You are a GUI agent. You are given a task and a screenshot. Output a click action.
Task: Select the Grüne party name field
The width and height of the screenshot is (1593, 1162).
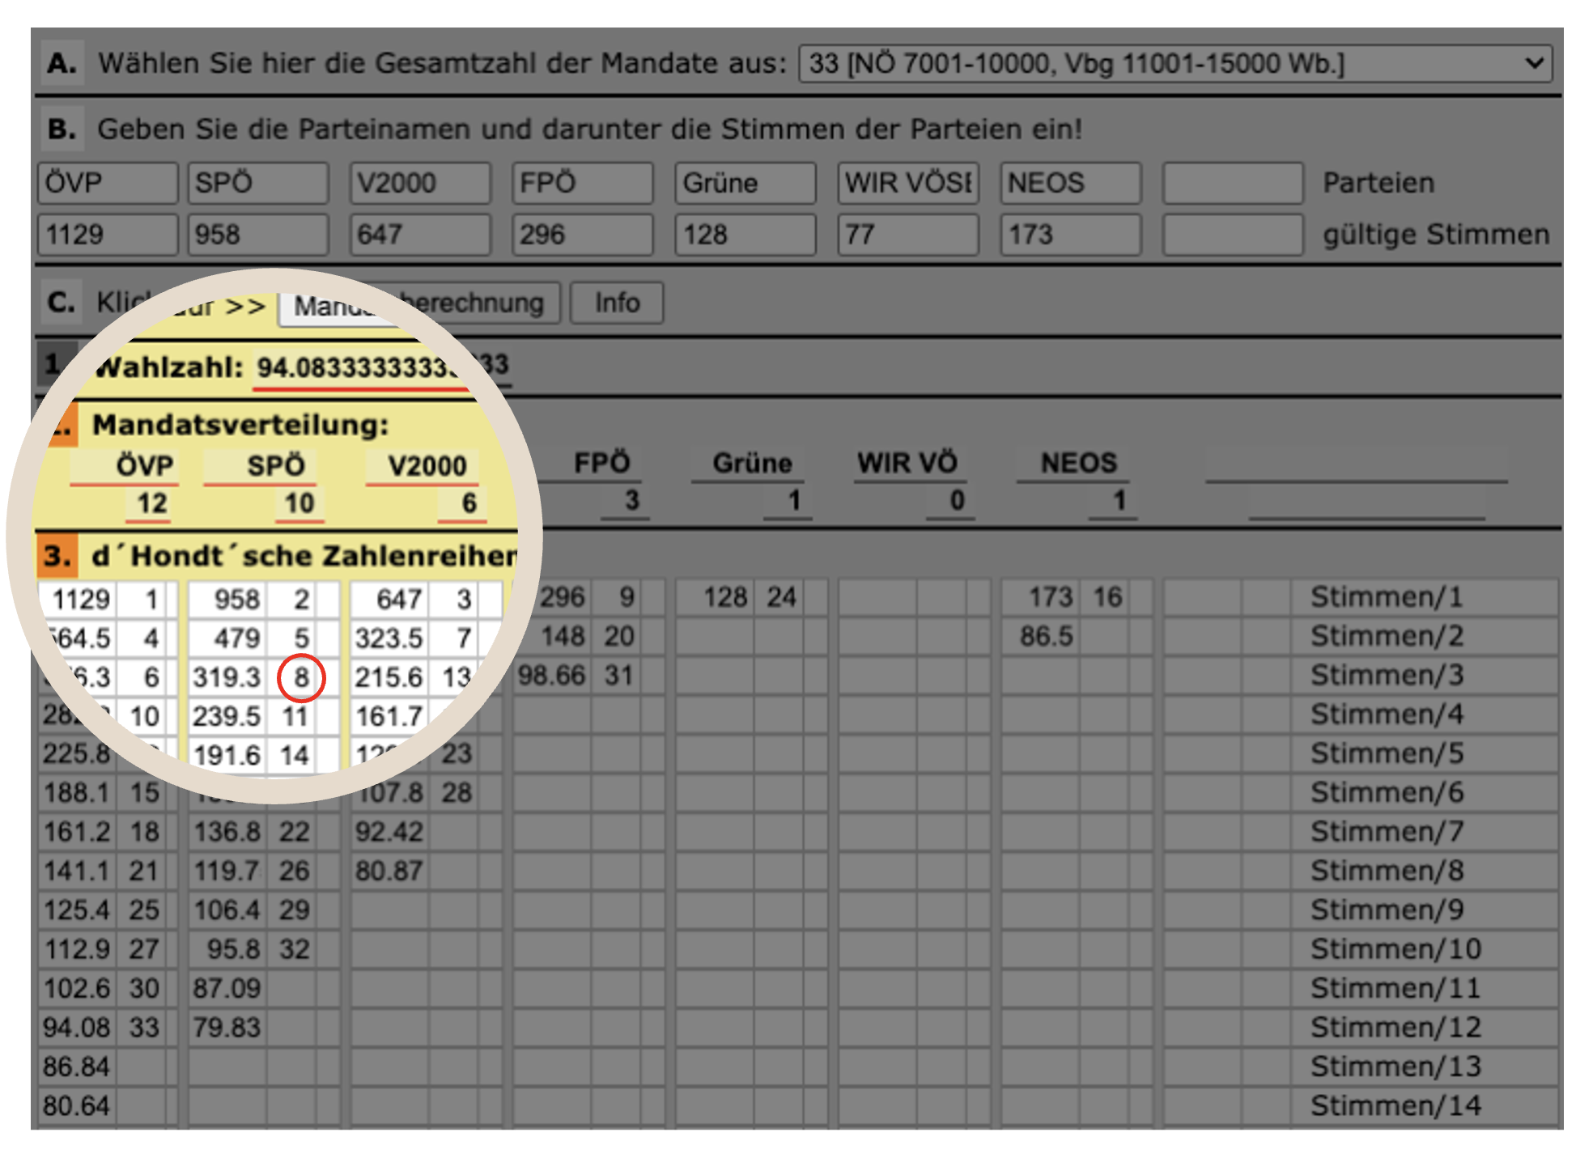pos(745,183)
